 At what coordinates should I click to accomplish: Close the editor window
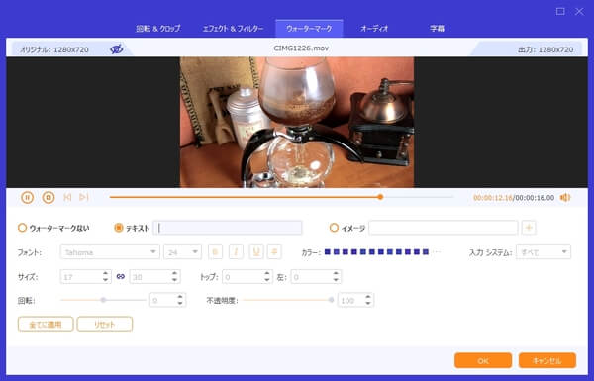coord(579,11)
